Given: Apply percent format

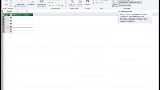Looking at the screenshot, I should (53, 5).
